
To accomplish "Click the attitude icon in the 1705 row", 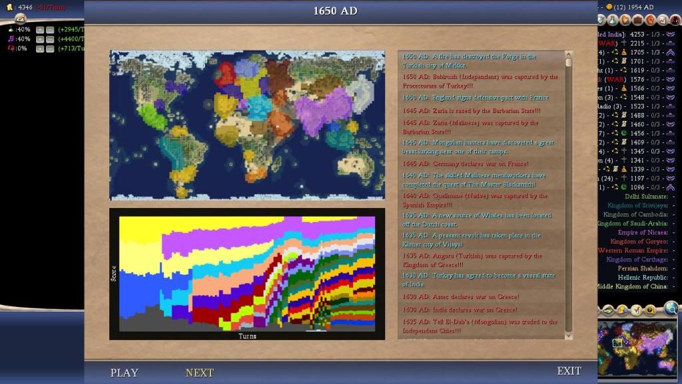I will [670, 52].
